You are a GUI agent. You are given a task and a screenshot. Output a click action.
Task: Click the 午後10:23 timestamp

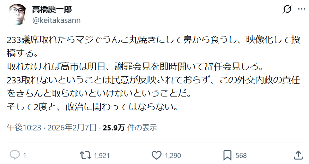[23, 127]
